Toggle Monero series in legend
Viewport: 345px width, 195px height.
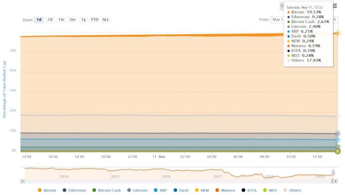point(225,191)
